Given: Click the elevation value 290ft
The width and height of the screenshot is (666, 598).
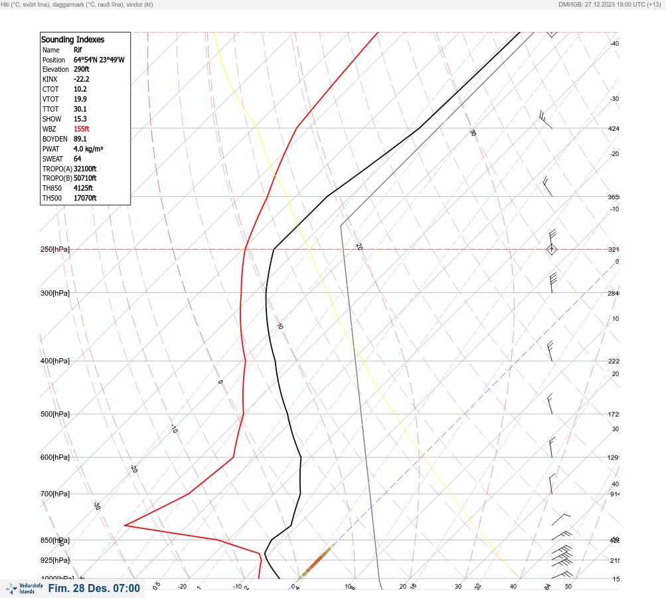Looking at the screenshot, I should click(82, 69).
